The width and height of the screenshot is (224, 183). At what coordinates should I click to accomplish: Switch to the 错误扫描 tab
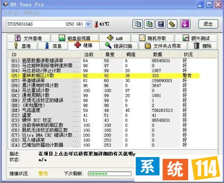119,46
